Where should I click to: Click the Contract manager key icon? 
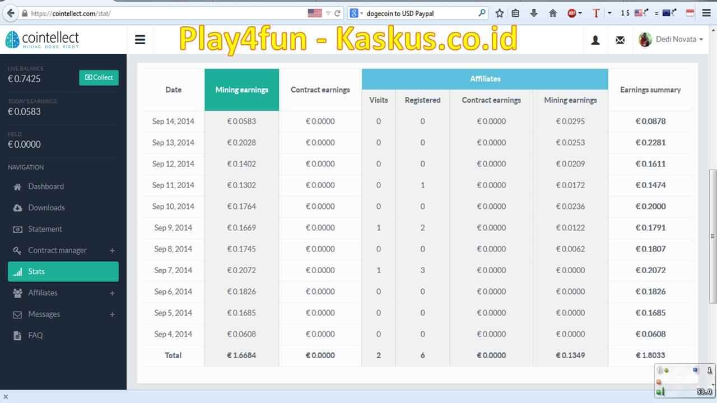click(x=17, y=250)
